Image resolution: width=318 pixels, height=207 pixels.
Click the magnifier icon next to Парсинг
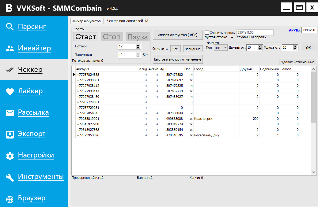point(10,27)
